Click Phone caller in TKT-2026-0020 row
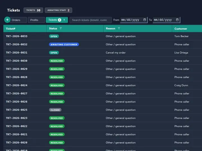Image resolution: width=202 pixels, height=151 pixels. click(182, 143)
